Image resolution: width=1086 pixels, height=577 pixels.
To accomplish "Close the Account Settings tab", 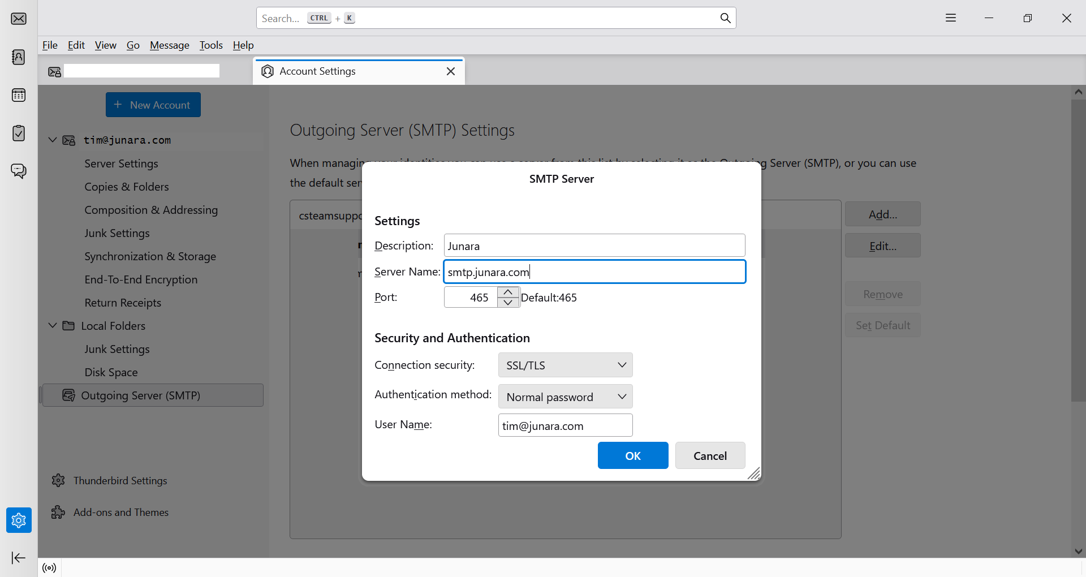I will 451,71.
